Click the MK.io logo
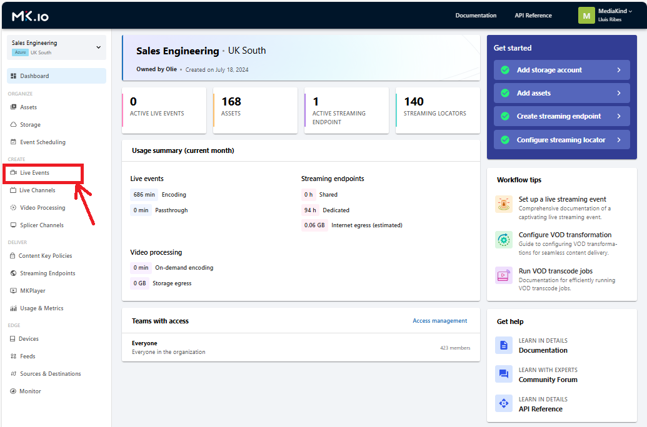The height and width of the screenshot is (427, 647). click(30, 16)
